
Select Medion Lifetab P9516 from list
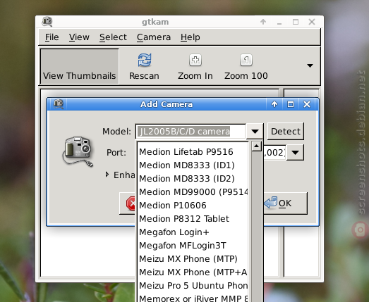point(193,152)
